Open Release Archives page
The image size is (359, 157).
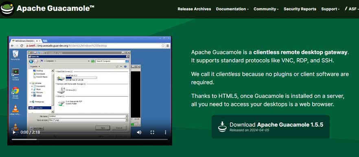coord(194,9)
